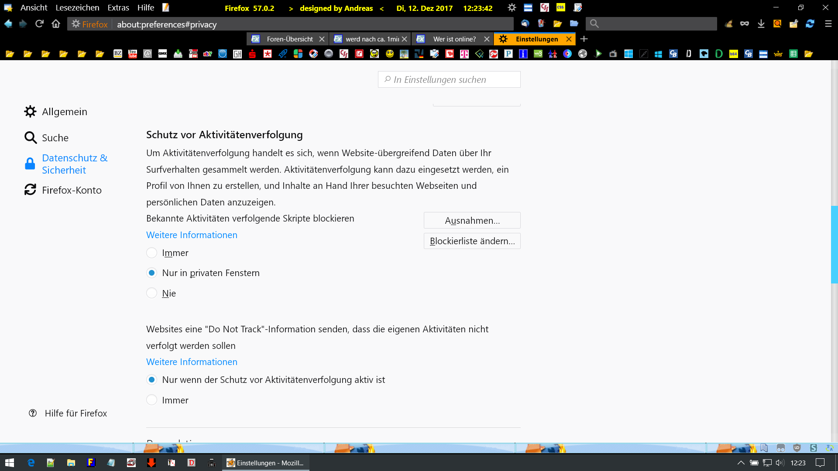This screenshot has width=838, height=471.
Task: Click the private browsing mask icon
Action: pyautogui.click(x=745, y=24)
